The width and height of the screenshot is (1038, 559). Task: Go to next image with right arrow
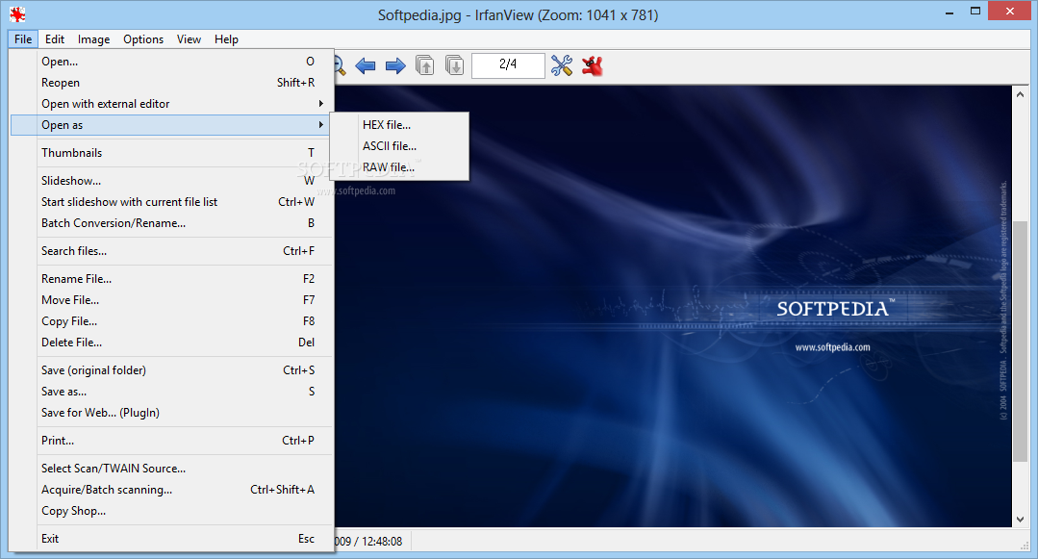pyautogui.click(x=395, y=65)
